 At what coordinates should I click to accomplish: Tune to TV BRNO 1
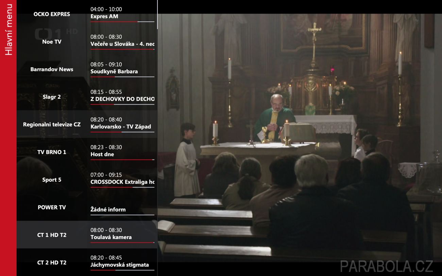point(52,152)
